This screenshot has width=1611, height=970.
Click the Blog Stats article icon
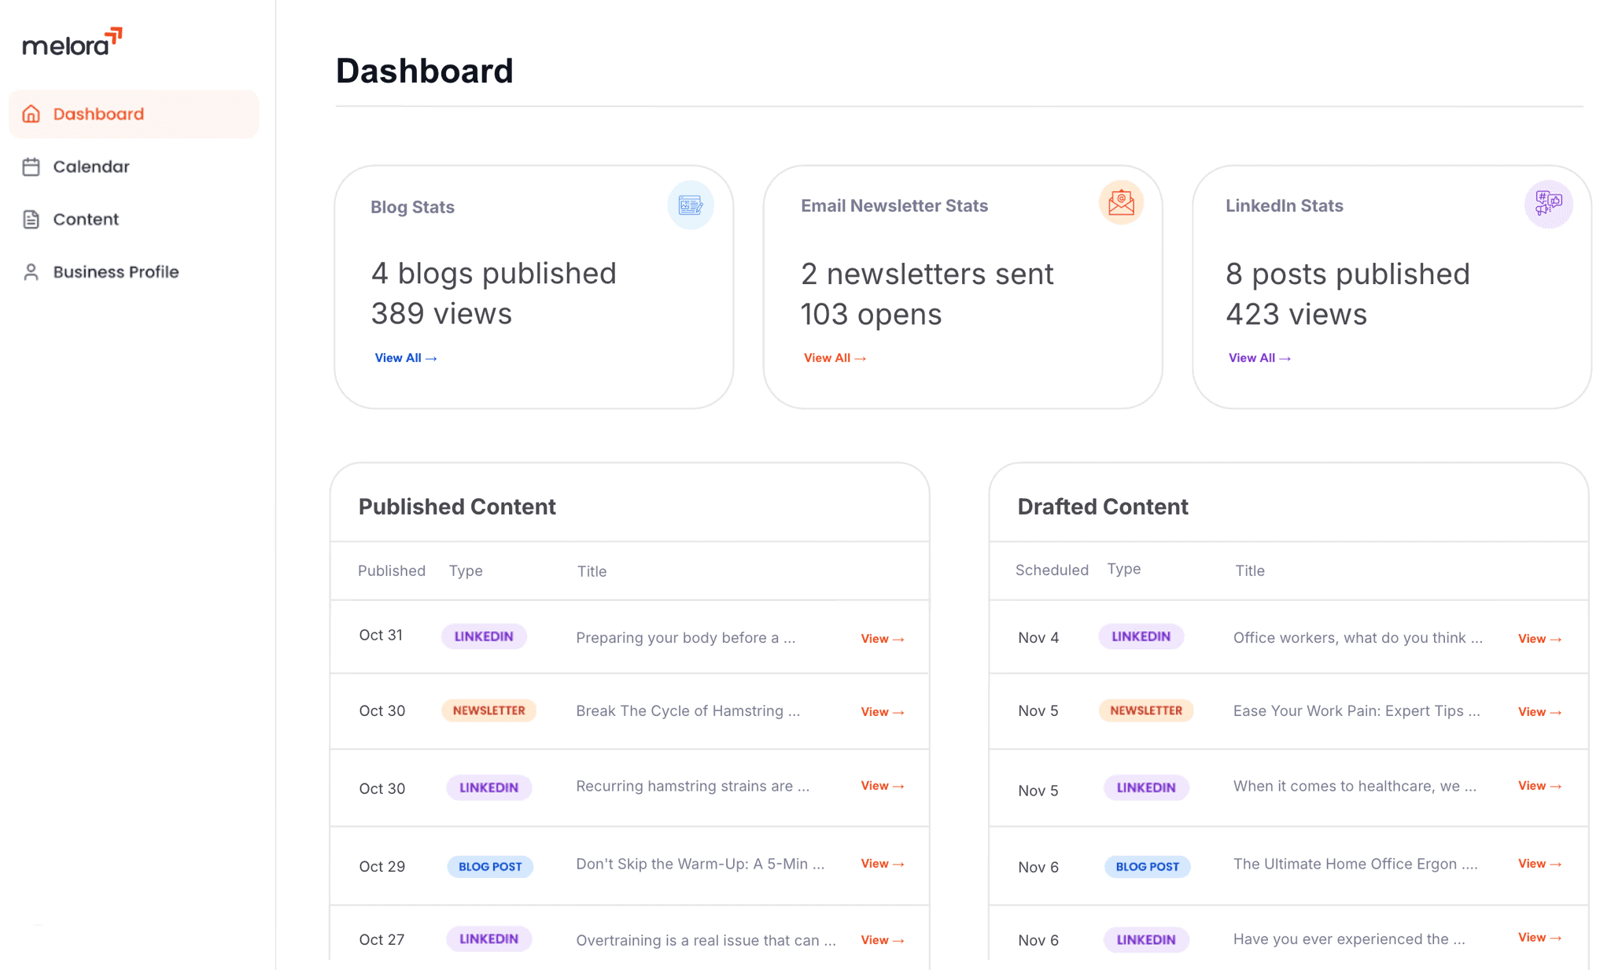pos(691,204)
